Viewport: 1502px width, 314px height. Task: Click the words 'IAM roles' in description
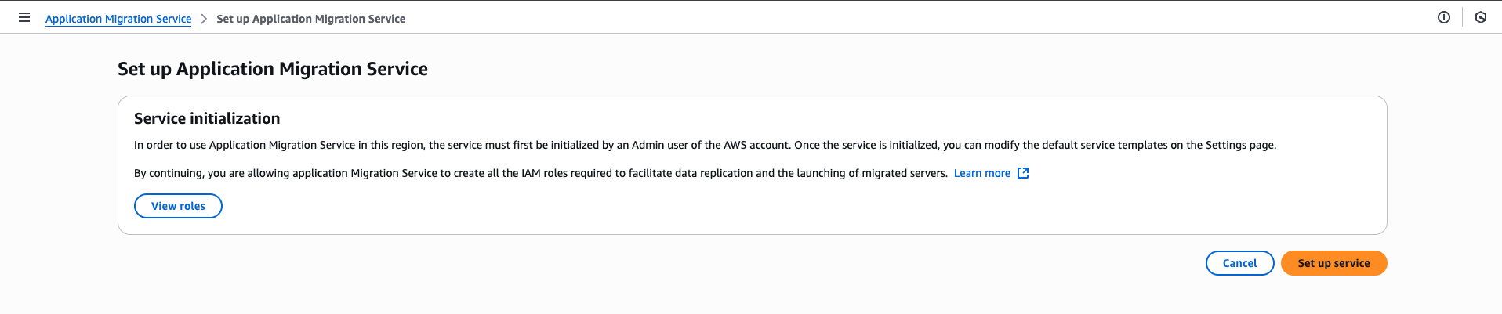[x=544, y=173]
